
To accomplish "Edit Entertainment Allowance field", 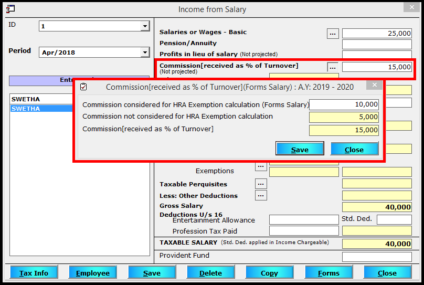I will click(304, 219).
